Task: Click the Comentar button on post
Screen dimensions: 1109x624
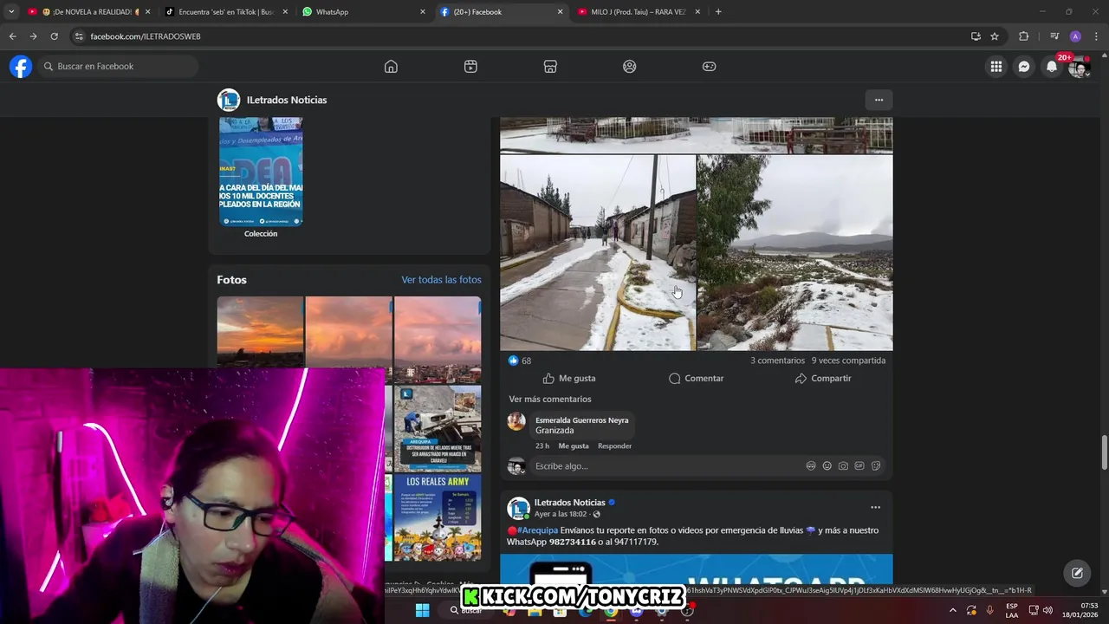Action: tap(696, 379)
